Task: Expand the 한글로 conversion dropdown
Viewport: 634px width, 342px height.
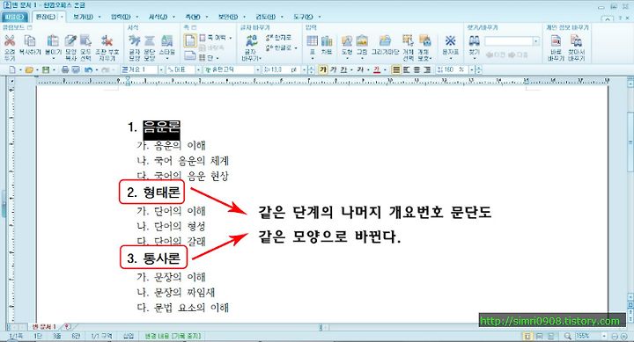Action: (x=296, y=48)
